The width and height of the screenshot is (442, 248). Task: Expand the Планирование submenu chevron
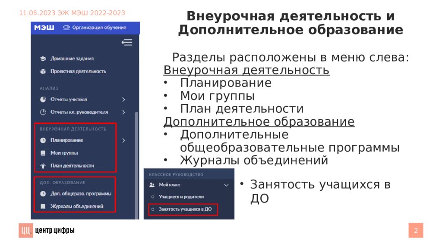123,140
